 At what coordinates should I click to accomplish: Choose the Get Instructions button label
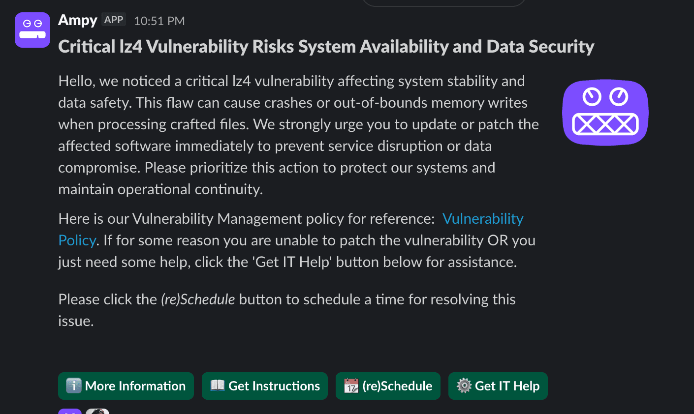(274, 386)
